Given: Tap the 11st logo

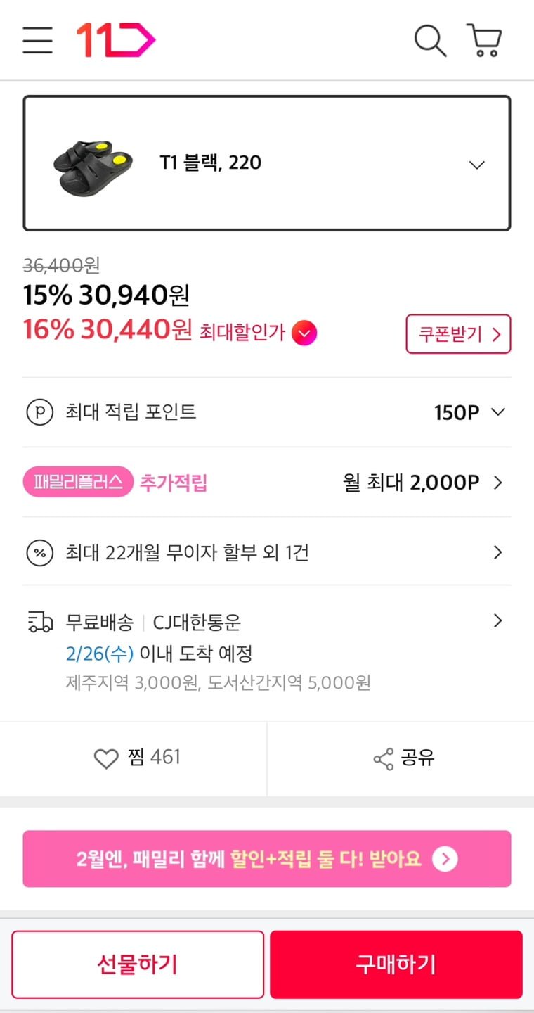Looking at the screenshot, I should [115, 40].
